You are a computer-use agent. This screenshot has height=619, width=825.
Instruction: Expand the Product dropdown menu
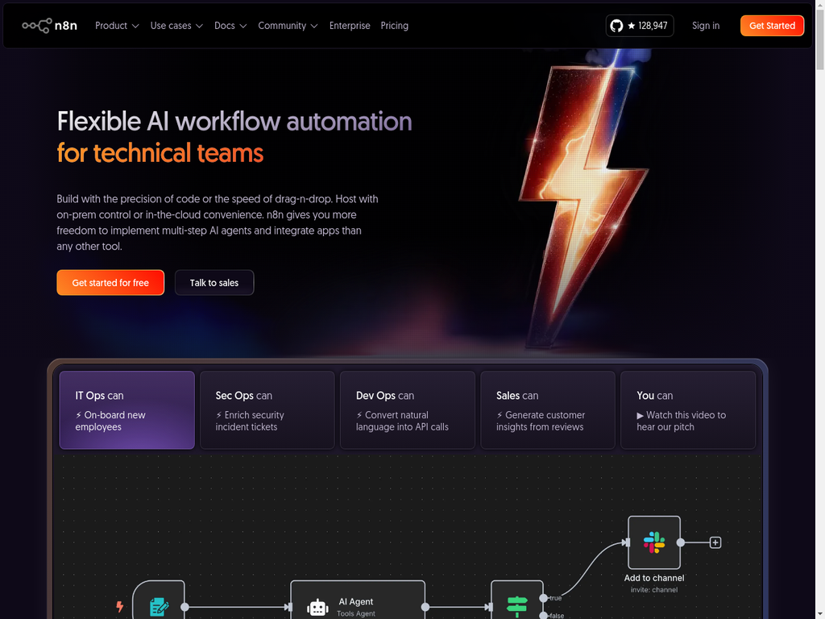click(x=117, y=26)
